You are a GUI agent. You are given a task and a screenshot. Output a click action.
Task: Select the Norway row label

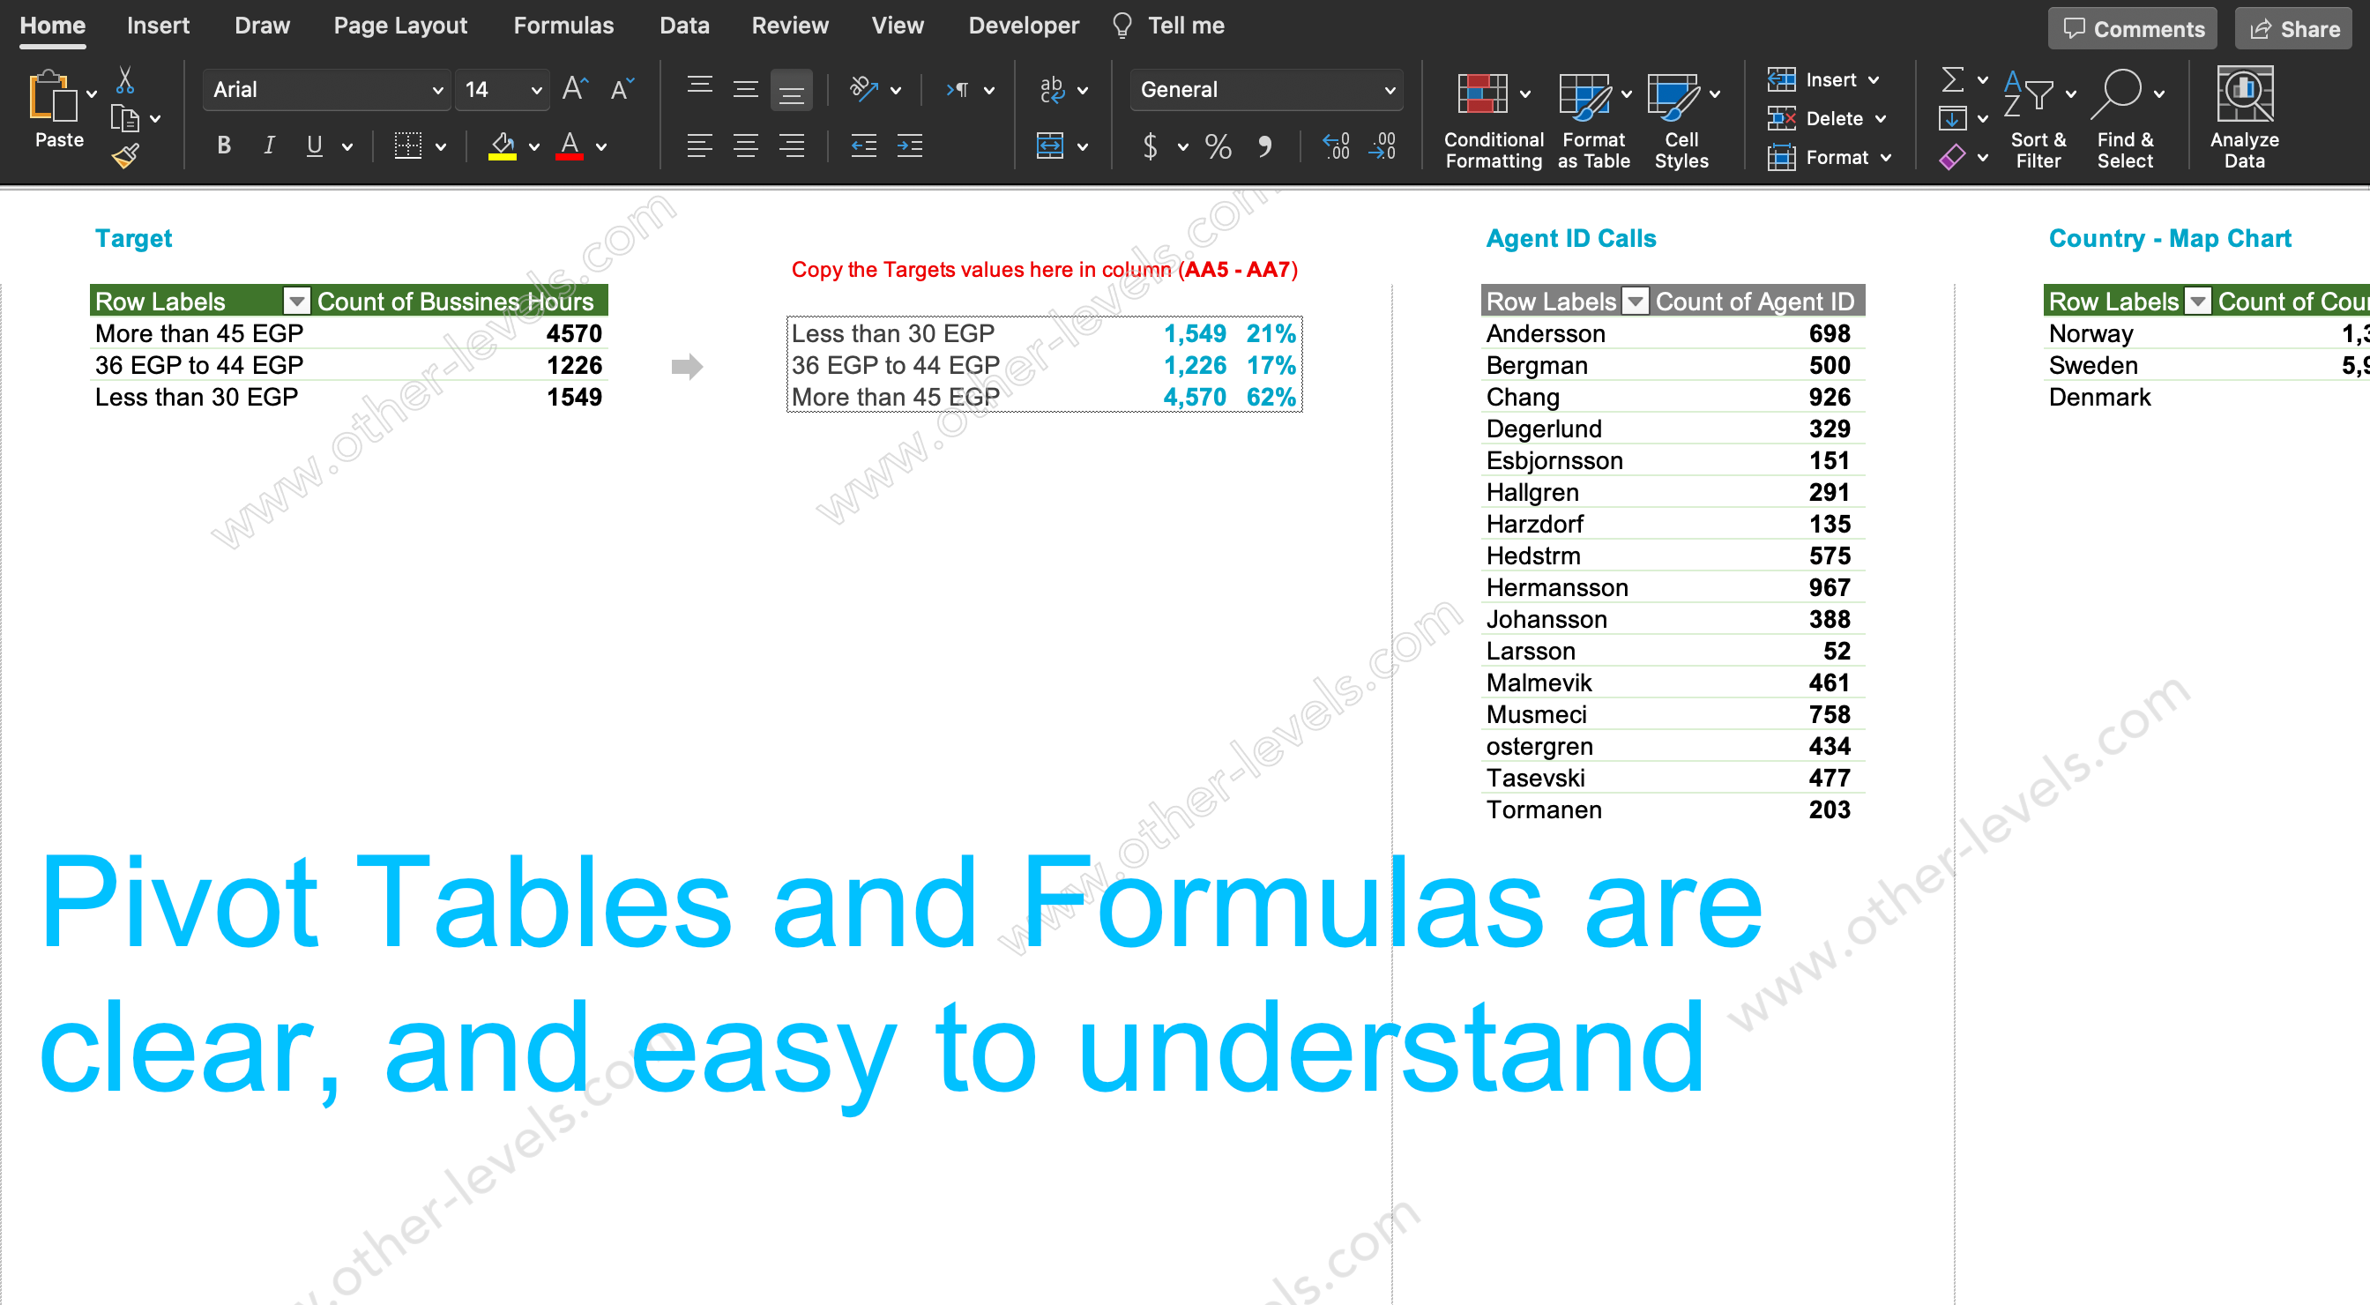coord(2091,333)
